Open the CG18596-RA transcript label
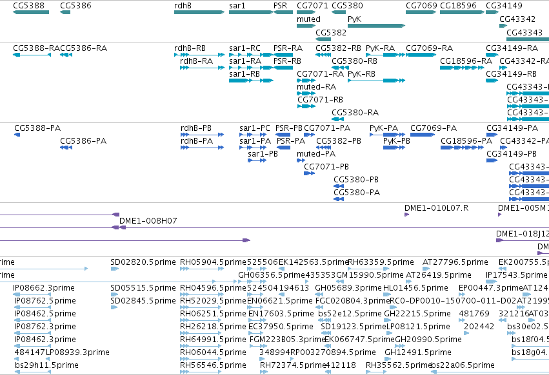Viewport: 549px width, 375px height. tap(466, 61)
